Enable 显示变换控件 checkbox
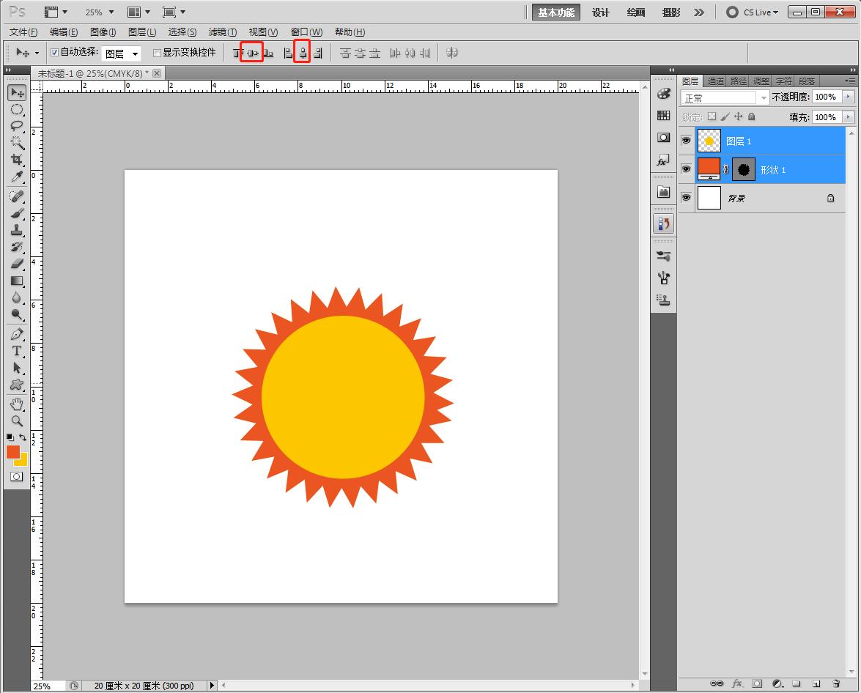861x693 pixels. [157, 53]
